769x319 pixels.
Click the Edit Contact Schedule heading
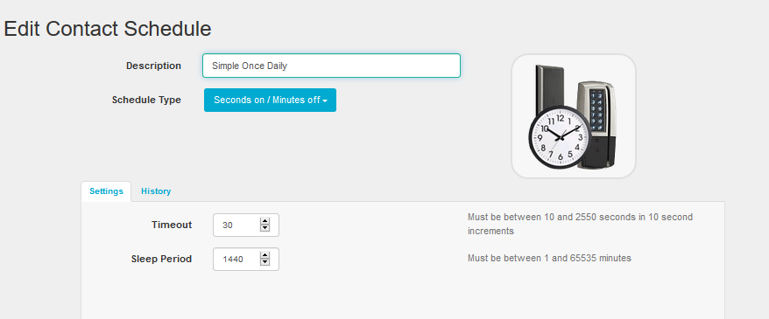pos(108,29)
